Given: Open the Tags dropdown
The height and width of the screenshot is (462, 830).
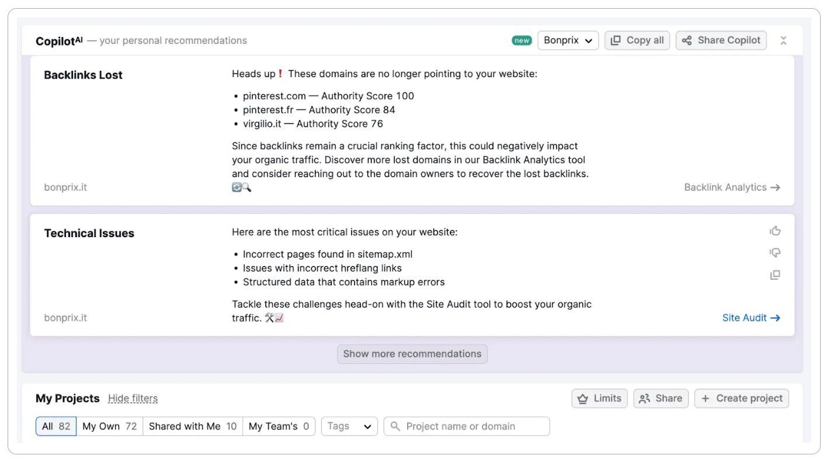Looking at the screenshot, I should (349, 426).
